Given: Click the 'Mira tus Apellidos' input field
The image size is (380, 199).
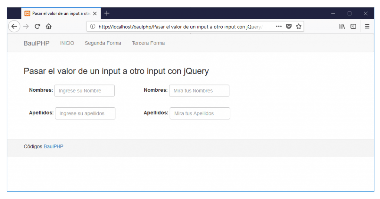Looking at the screenshot, I should tap(200, 114).
